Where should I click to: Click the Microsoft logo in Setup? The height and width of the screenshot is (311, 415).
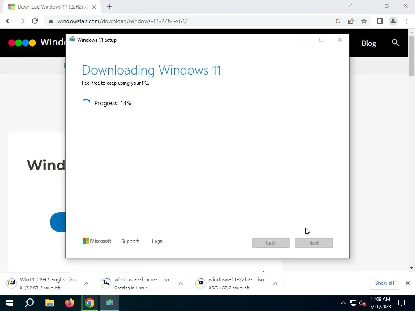tap(96, 241)
